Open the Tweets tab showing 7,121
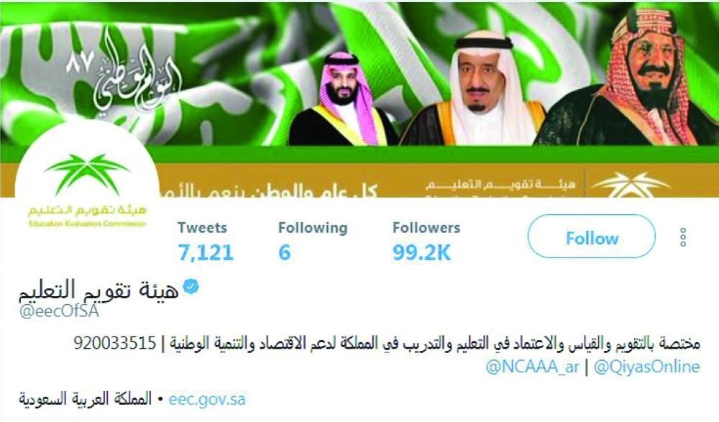This screenshot has width=719, height=422. point(206,242)
